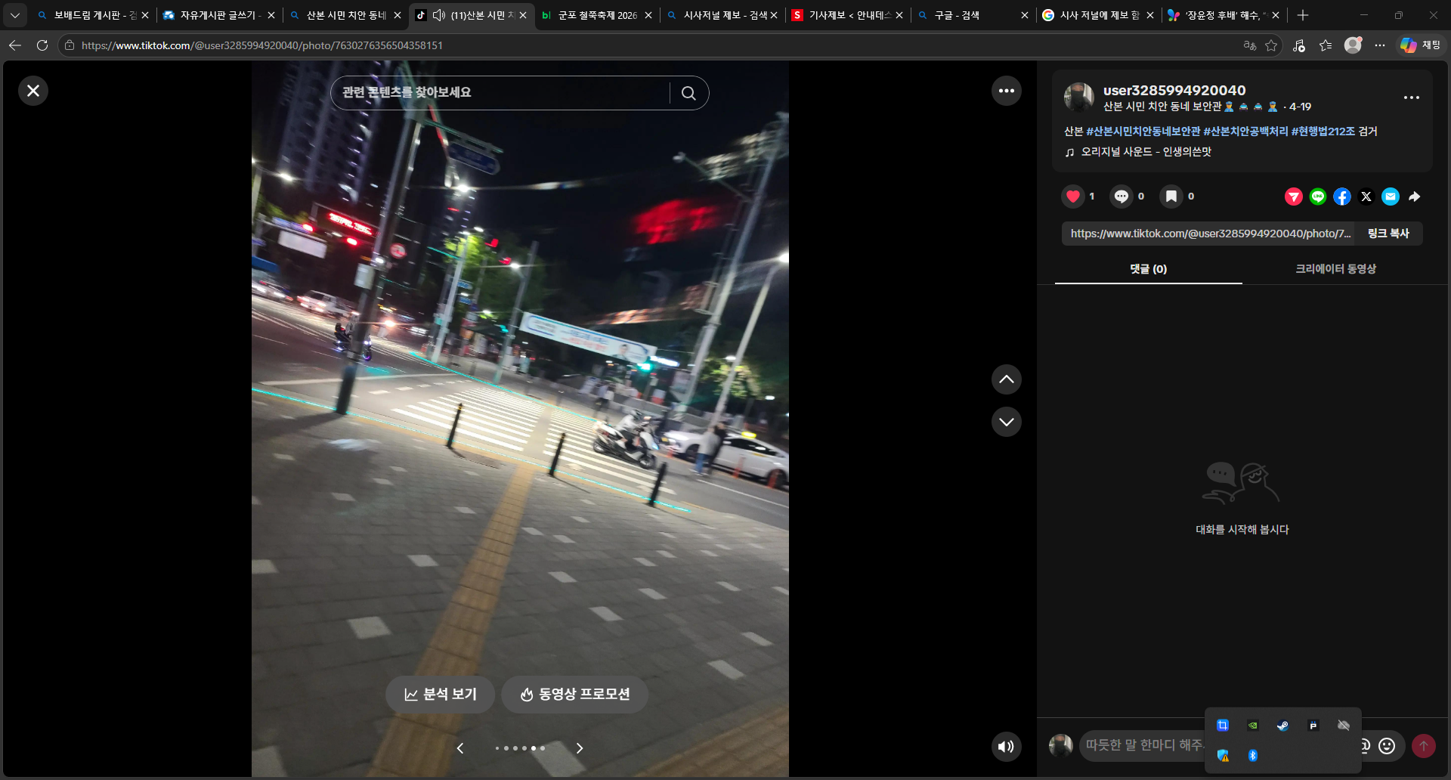Viewport: 1451px width, 780px height.
Task: Open the browser favorites list icon
Action: tap(1326, 45)
